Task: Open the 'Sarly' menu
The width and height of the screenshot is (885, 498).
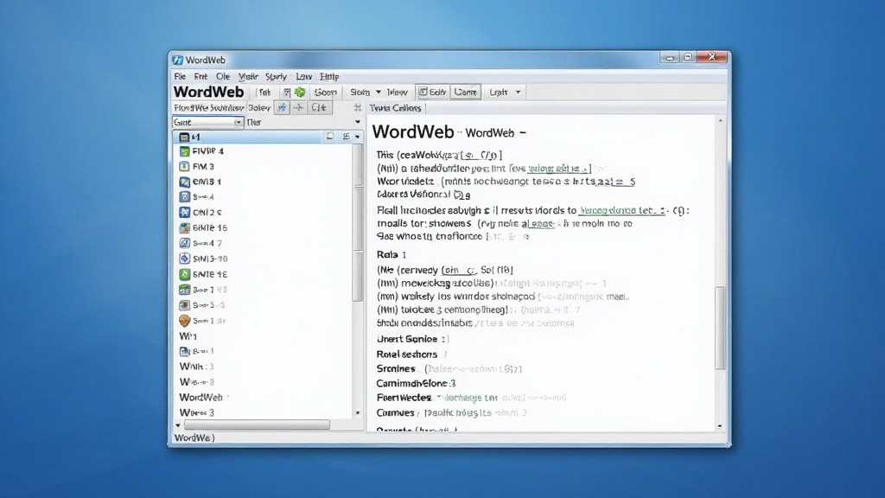Action: (276, 76)
